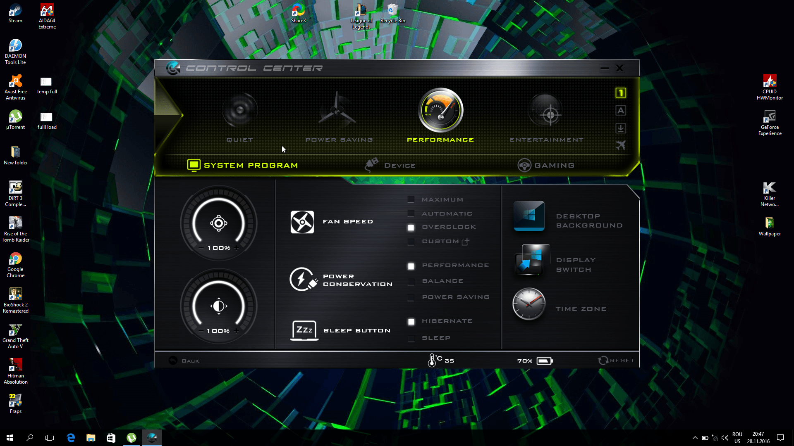Select the Quiet power mode icon
Viewport: 794px width, 446px height.
click(x=240, y=111)
